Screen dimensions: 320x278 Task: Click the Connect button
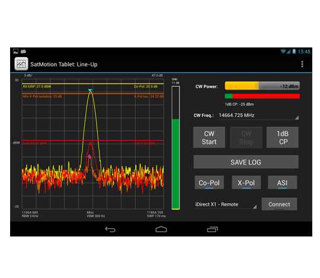(279, 204)
